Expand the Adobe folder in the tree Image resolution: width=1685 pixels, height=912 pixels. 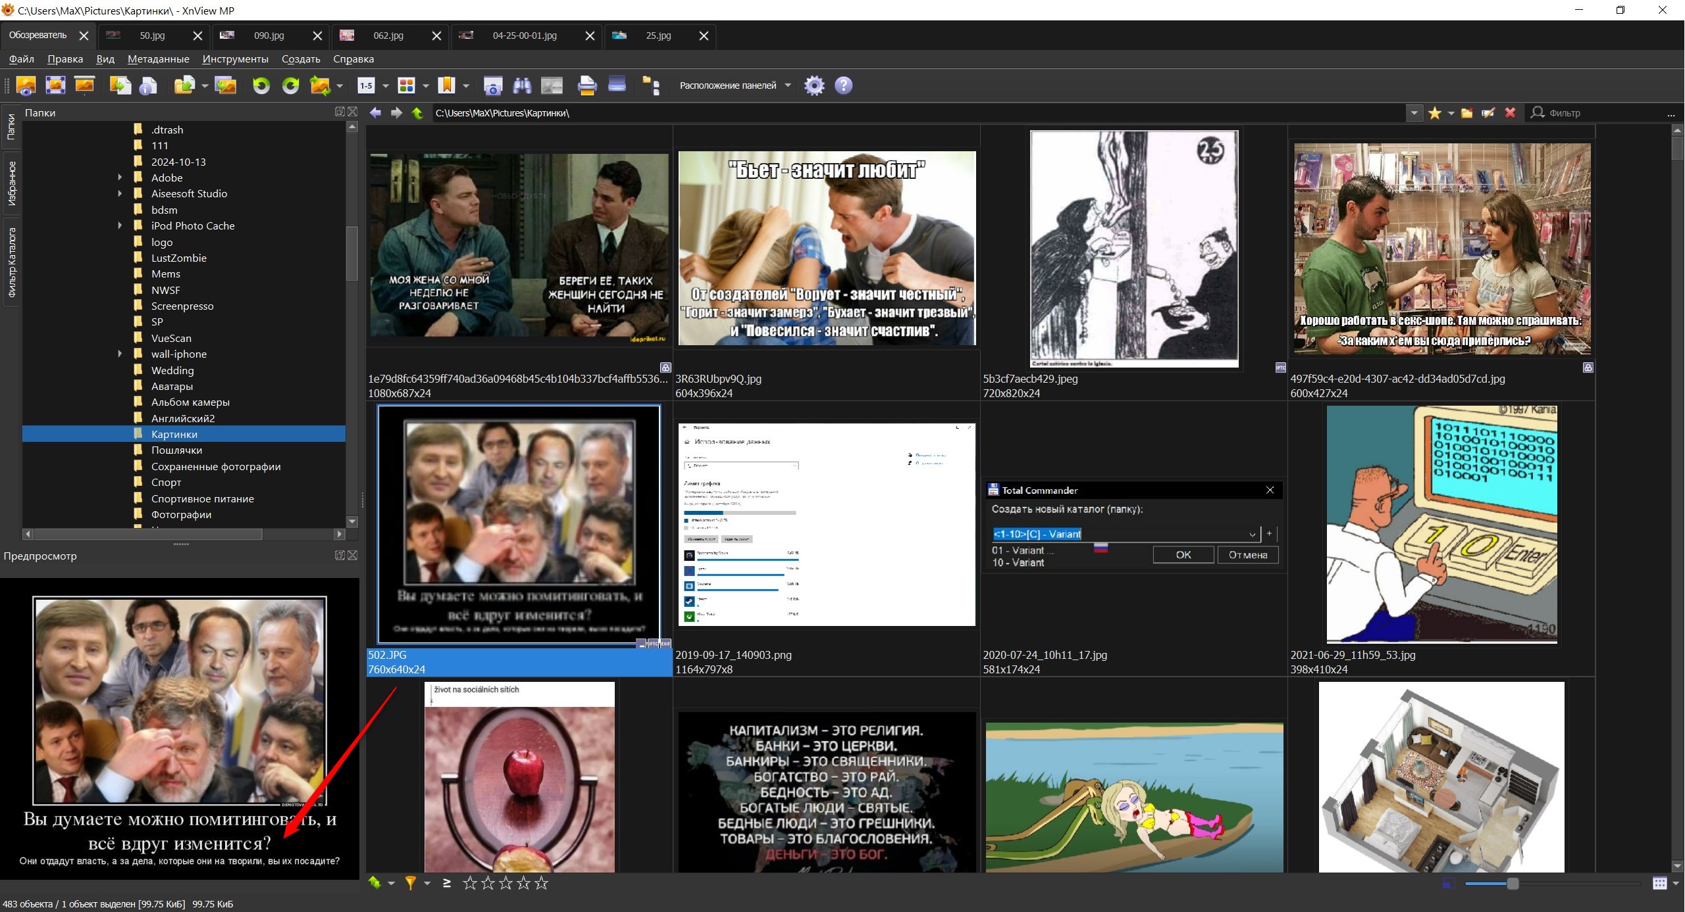click(x=120, y=178)
